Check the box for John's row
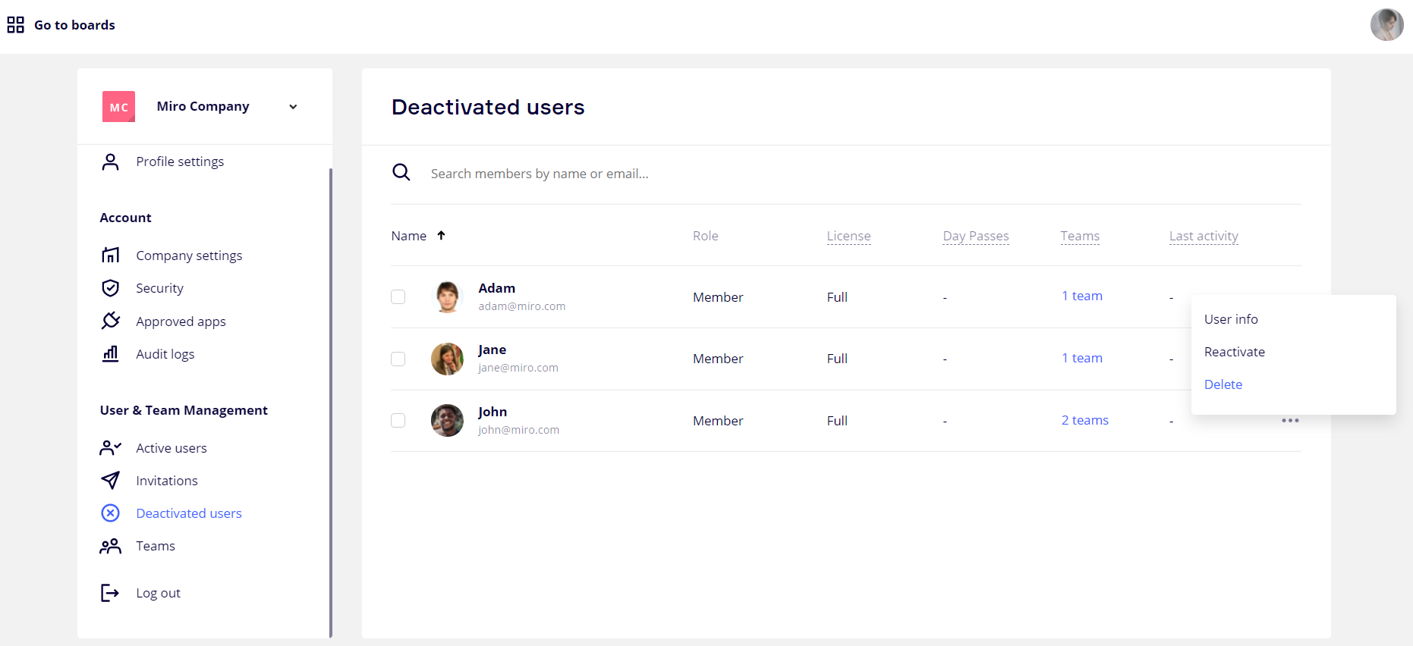 (398, 421)
